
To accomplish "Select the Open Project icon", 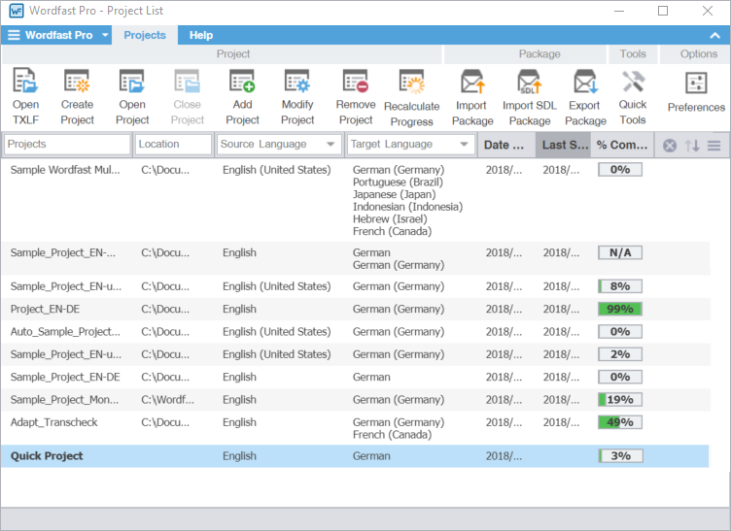I will (132, 81).
